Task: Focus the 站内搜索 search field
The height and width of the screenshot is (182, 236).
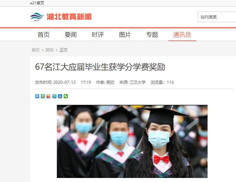Action: (x=217, y=17)
